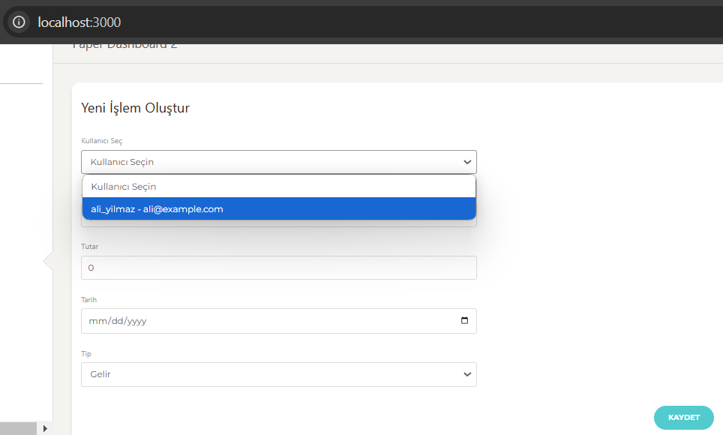Click the date stepper control on the Tarih input
Viewport: 723px width, 435px height.
(465, 321)
